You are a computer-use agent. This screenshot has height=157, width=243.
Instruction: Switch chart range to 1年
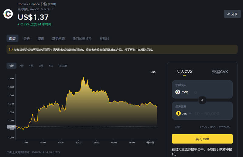coord(51,66)
